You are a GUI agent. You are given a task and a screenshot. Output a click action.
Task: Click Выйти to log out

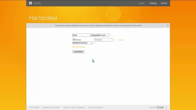pos(164,3)
